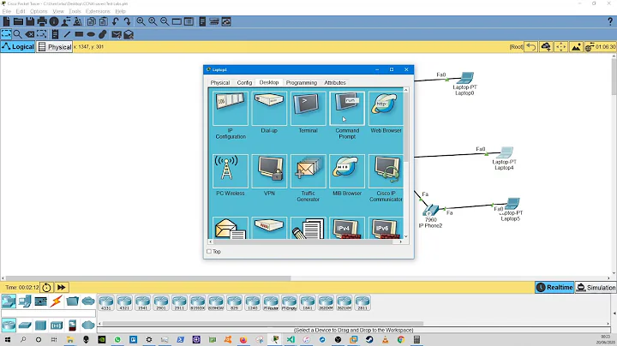Switch to Physical workspace view
This screenshot has width=617, height=346.
point(55,47)
